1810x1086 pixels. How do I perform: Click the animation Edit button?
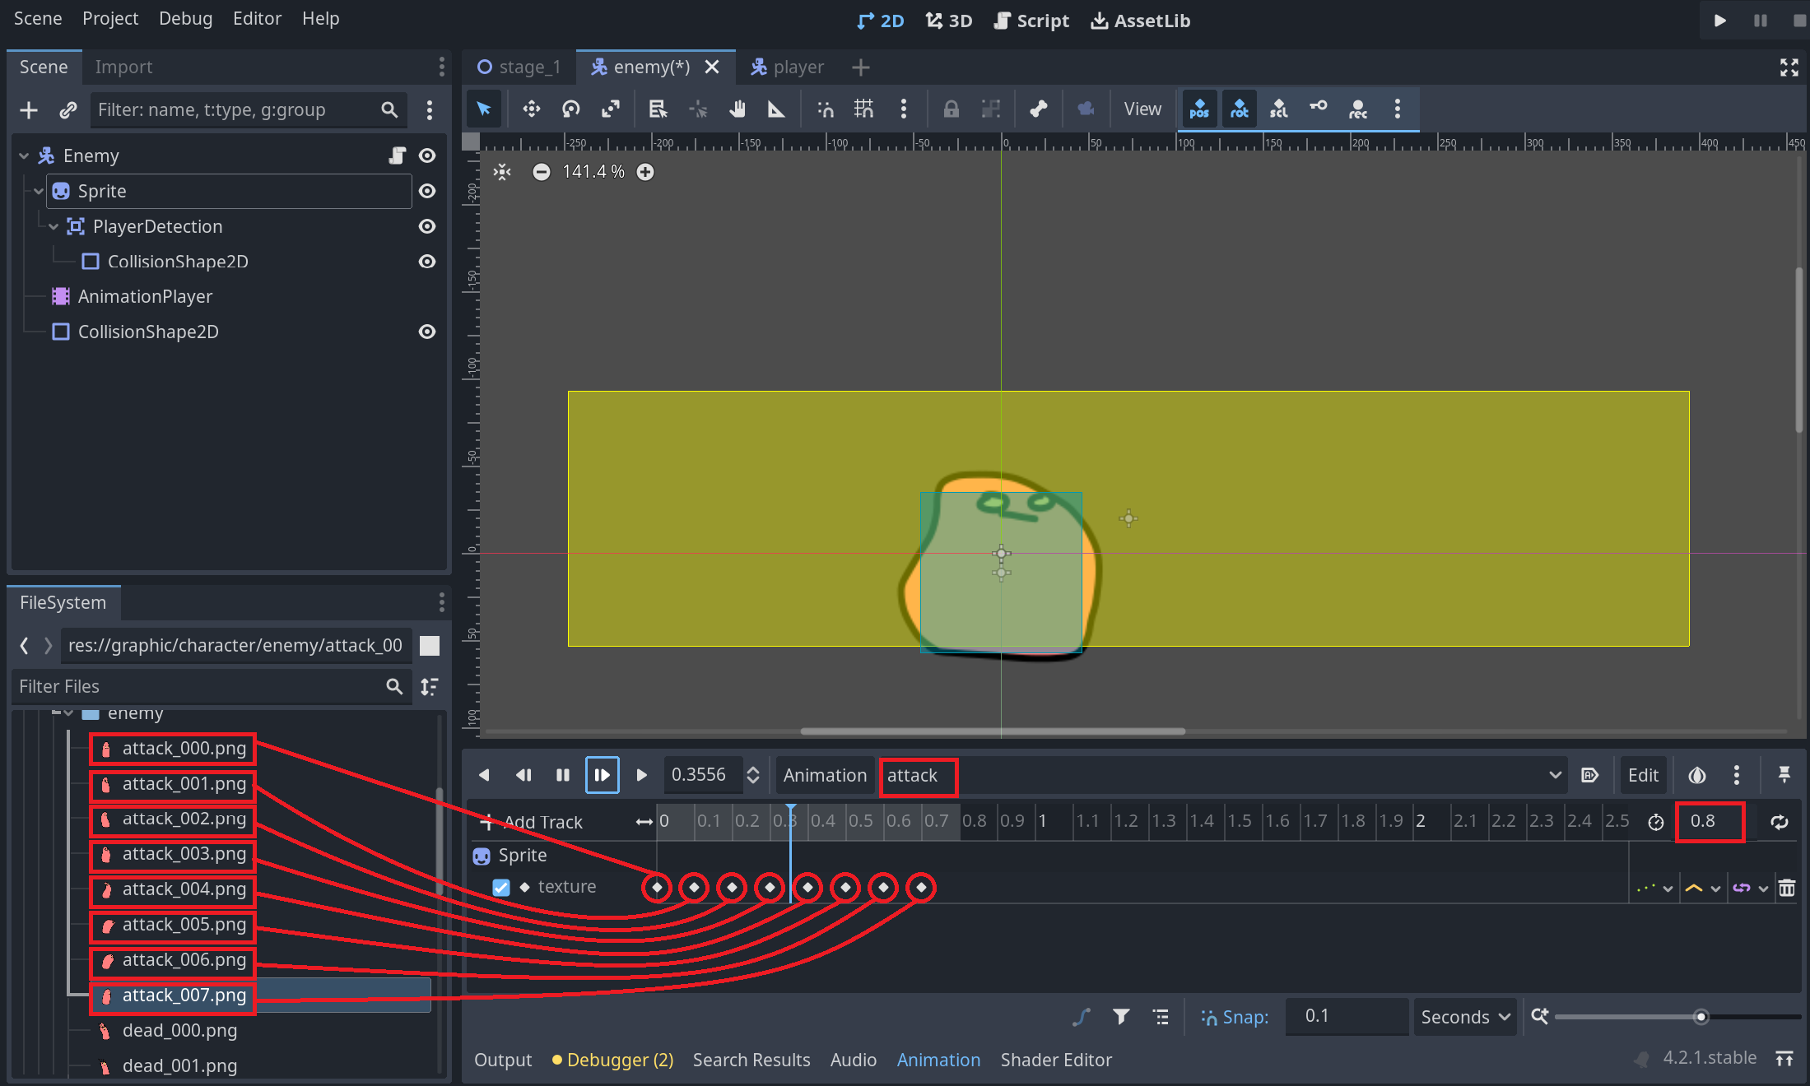1643,775
